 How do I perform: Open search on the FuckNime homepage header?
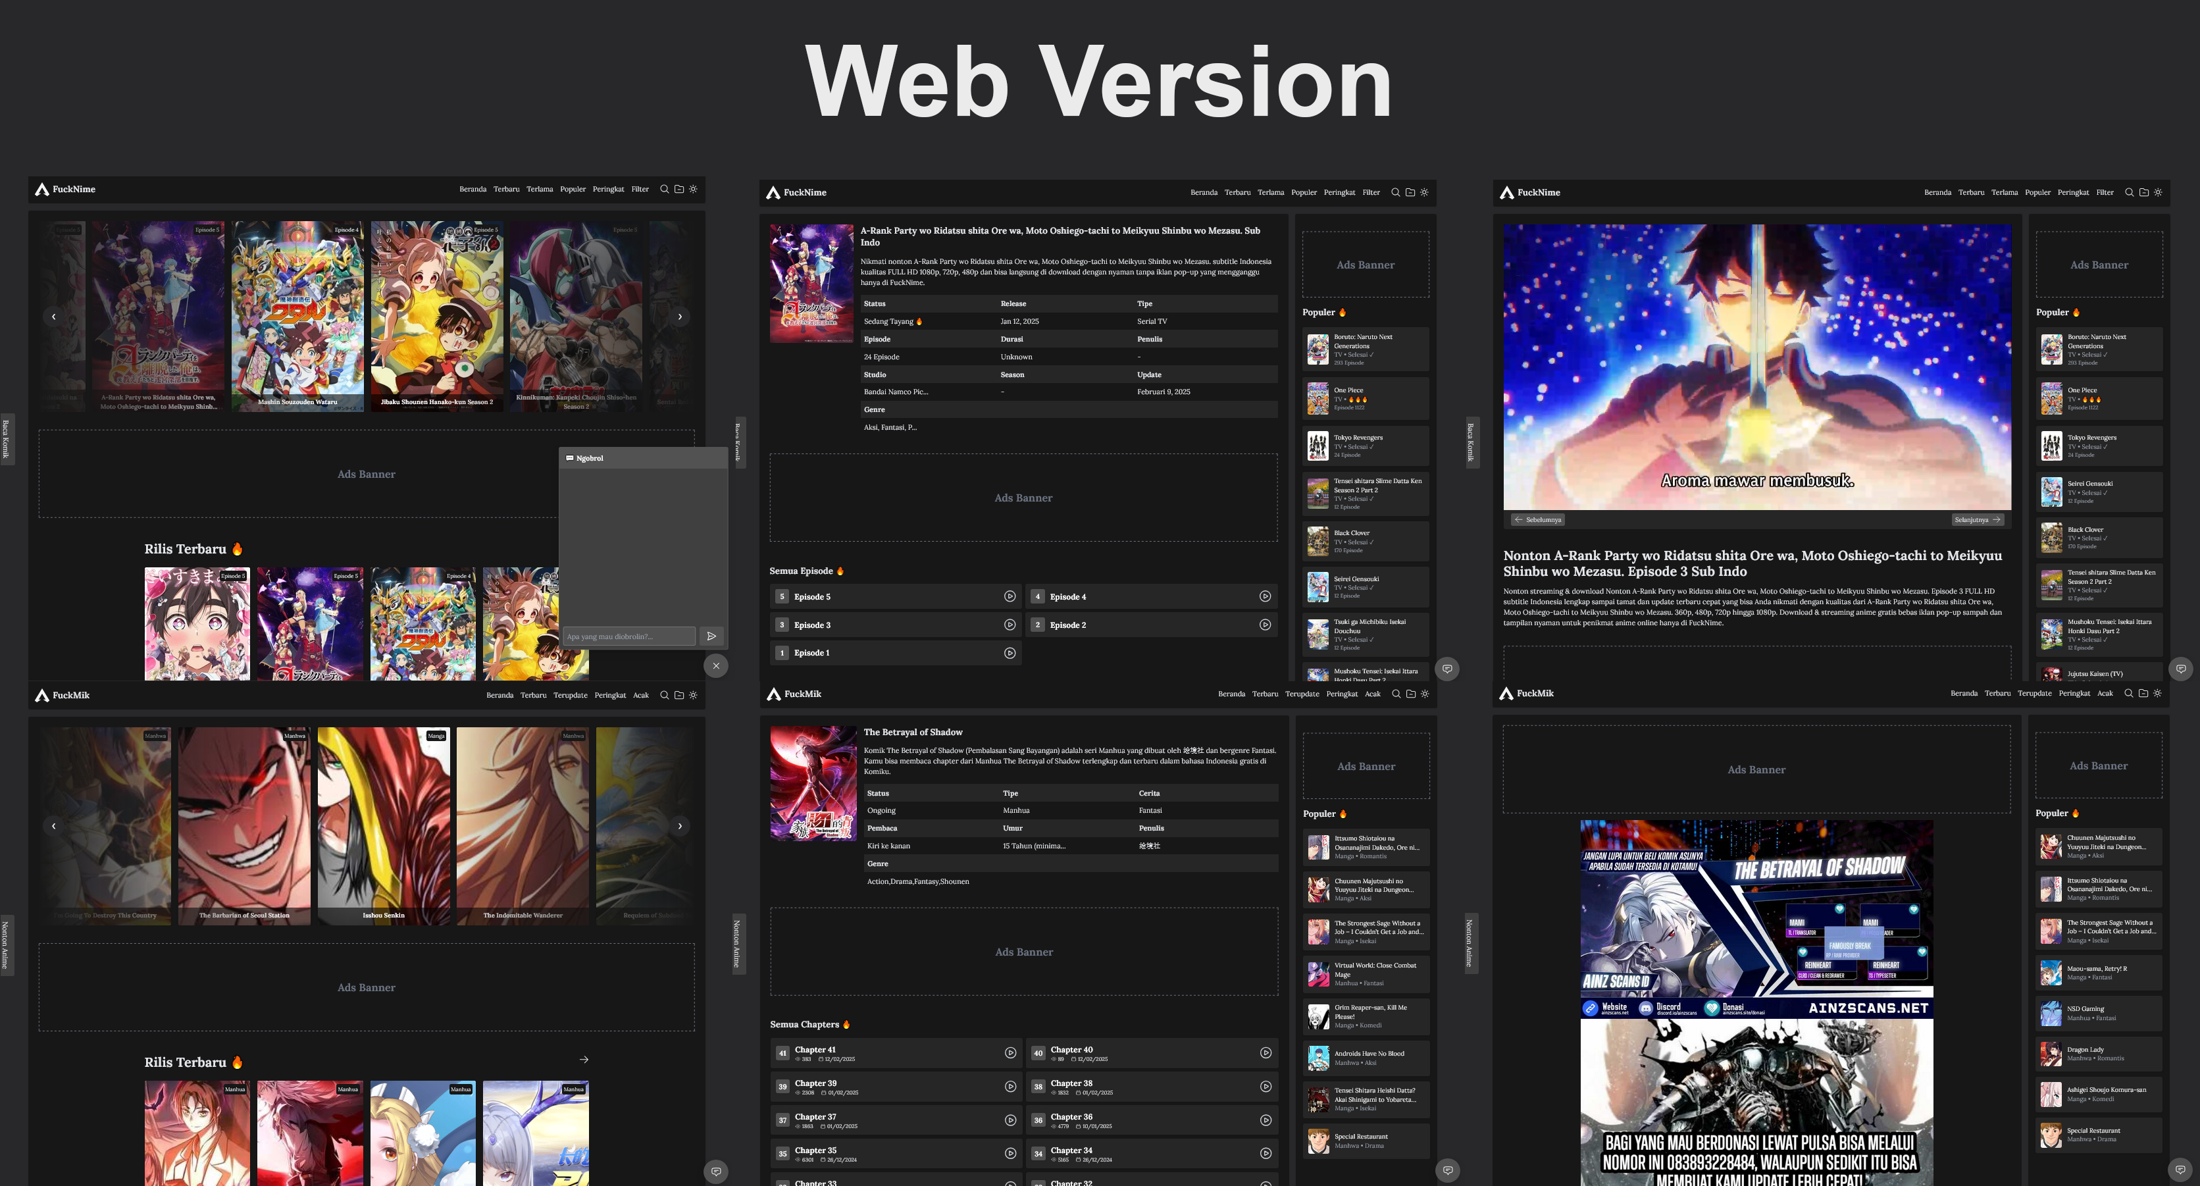pyautogui.click(x=665, y=190)
